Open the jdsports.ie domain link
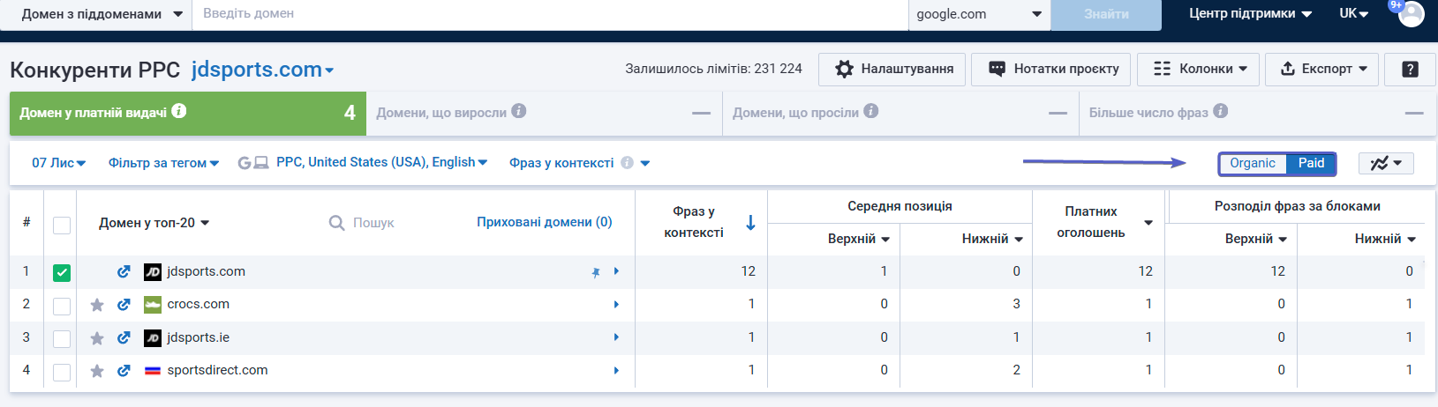 pos(199,337)
